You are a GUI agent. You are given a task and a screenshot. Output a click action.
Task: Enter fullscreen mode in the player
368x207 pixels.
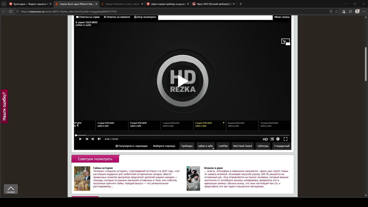click(285, 139)
